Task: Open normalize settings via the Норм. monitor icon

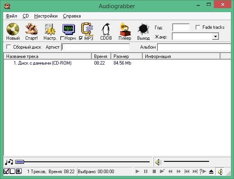Action: click(x=69, y=29)
